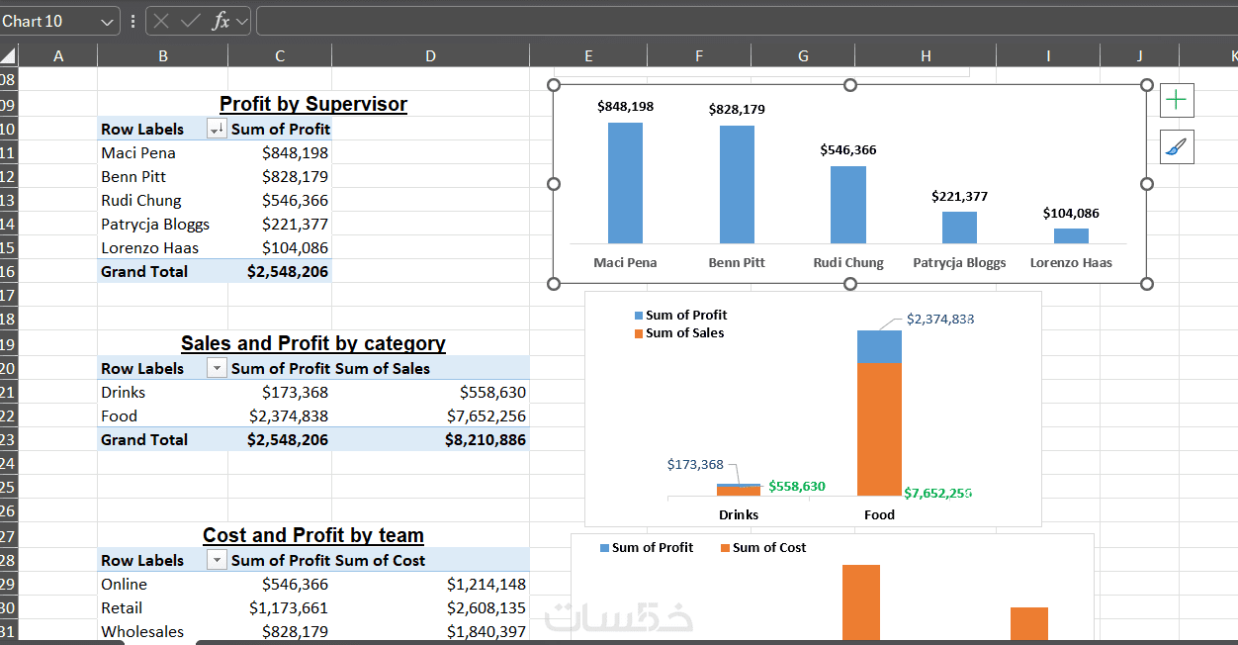Click the Insert Function fx icon
Screen dimensions: 1238x645
click(221, 21)
